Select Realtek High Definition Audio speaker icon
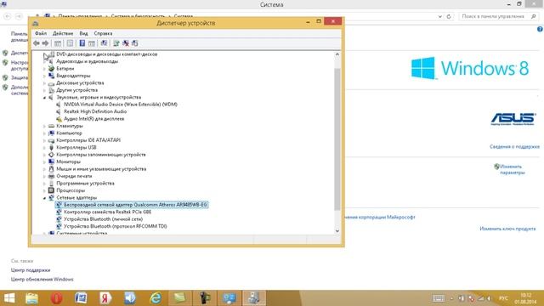 pyautogui.click(x=59, y=111)
